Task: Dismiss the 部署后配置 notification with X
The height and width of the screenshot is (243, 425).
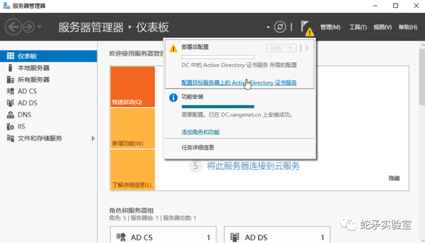Action: click(307, 48)
